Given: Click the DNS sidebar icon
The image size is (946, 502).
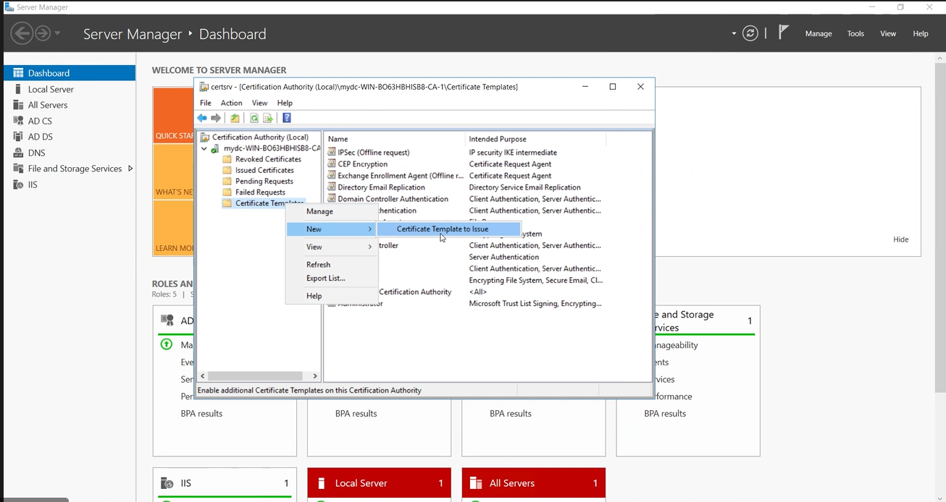Looking at the screenshot, I should [18, 153].
